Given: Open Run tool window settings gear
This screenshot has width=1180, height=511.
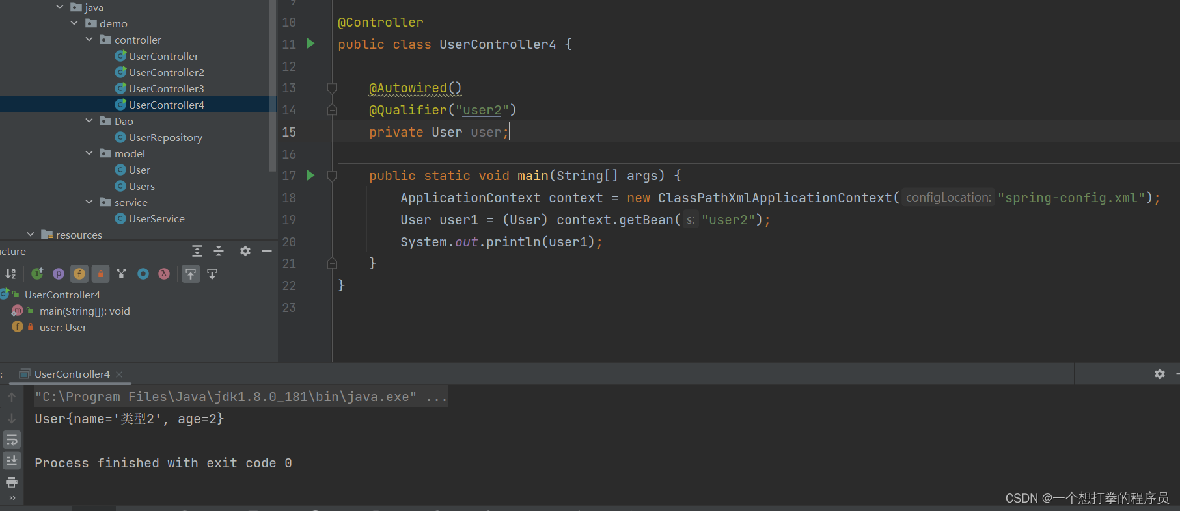Looking at the screenshot, I should pos(1159,374).
